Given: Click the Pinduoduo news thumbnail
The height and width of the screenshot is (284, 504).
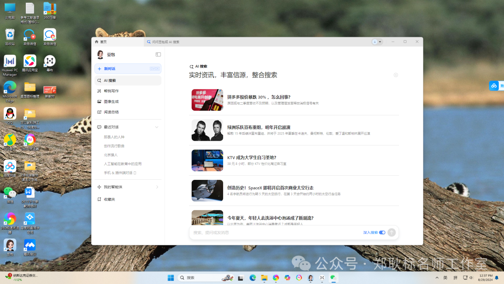Looking at the screenshot, I should click(x=207, y=100).
